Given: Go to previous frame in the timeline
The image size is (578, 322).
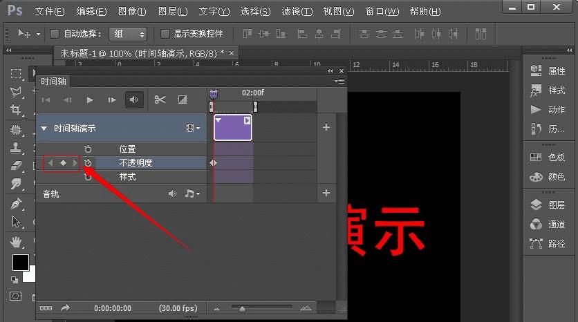Looking at the screenshot, I should click(x=68, y=100).
